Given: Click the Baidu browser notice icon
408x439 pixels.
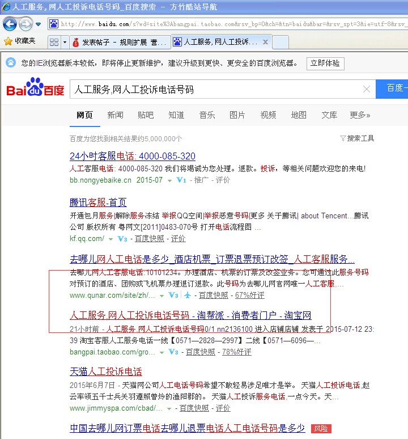Looking at the screenshot, I should pyautogui.click(x=11, y=62).
